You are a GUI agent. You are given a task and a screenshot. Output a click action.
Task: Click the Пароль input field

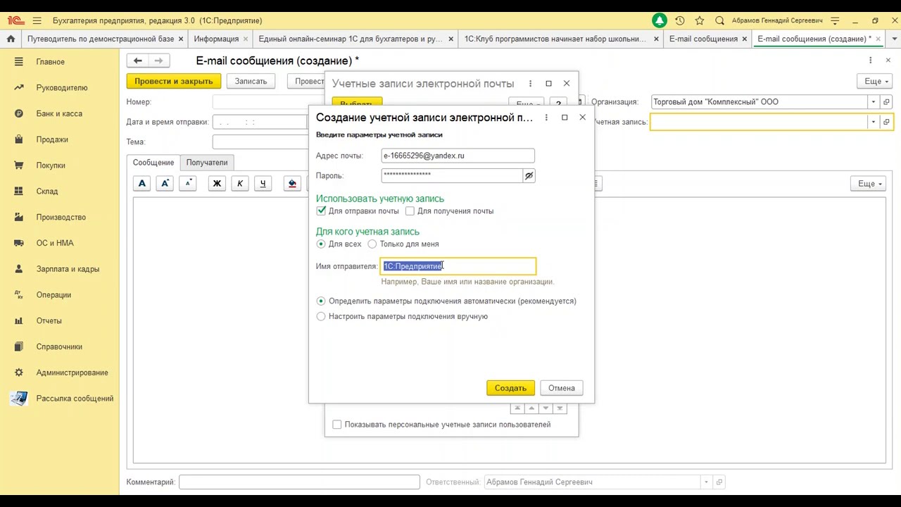click(x=453, y=175)
